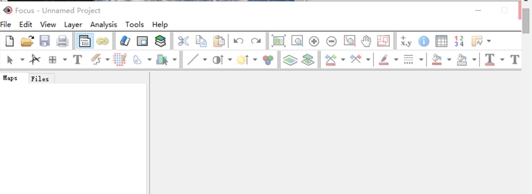Image resolution: width=532 pixels, height=194 pixels.
Task: Open the Analysis menu
Action: 104,24
